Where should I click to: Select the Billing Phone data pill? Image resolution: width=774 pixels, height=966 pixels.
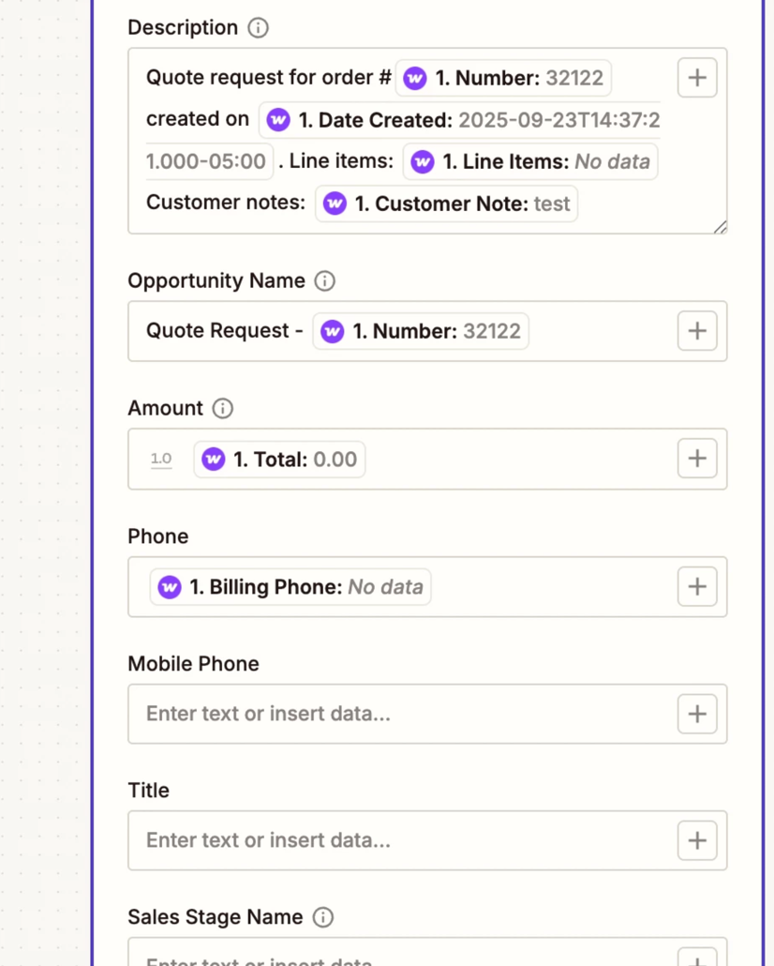tap(290, 587)
